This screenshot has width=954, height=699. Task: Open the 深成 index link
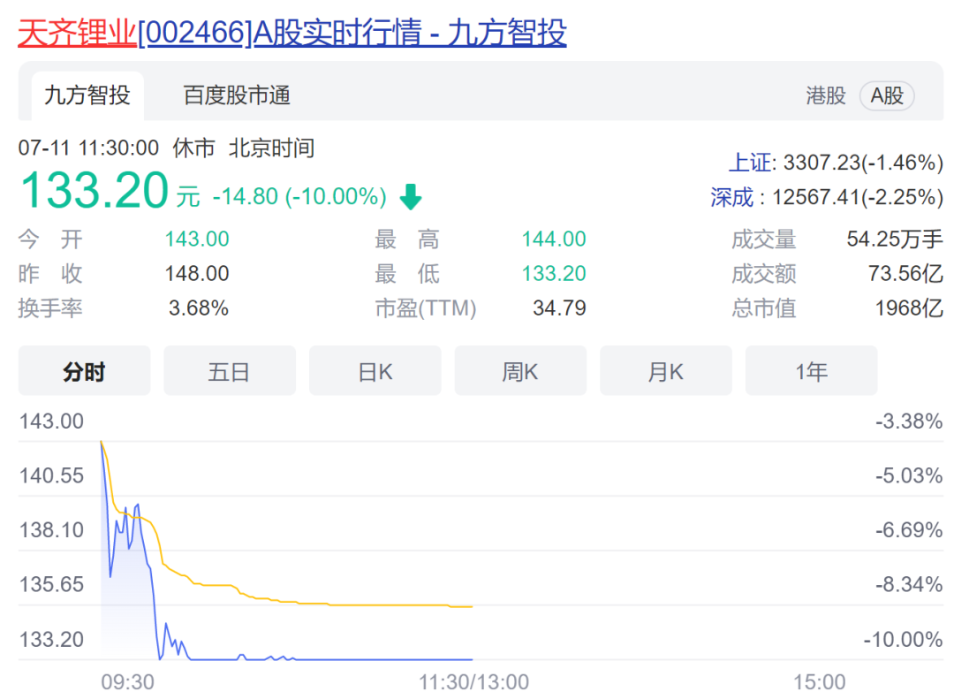(x=732, y=196)
